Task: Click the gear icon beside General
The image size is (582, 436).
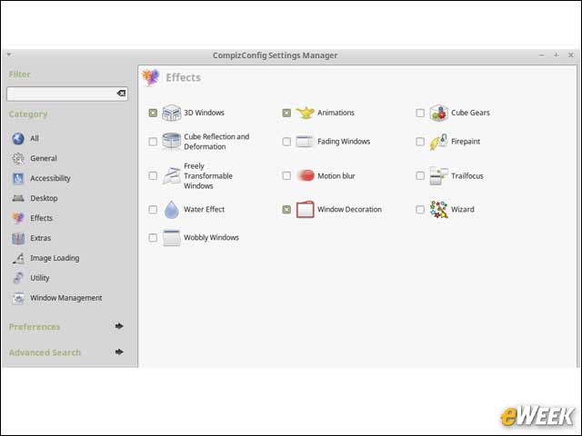Action: (18, 158)
